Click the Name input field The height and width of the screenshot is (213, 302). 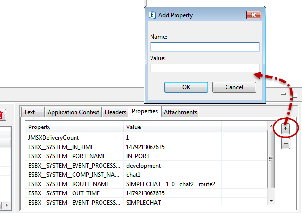[204, 47]
